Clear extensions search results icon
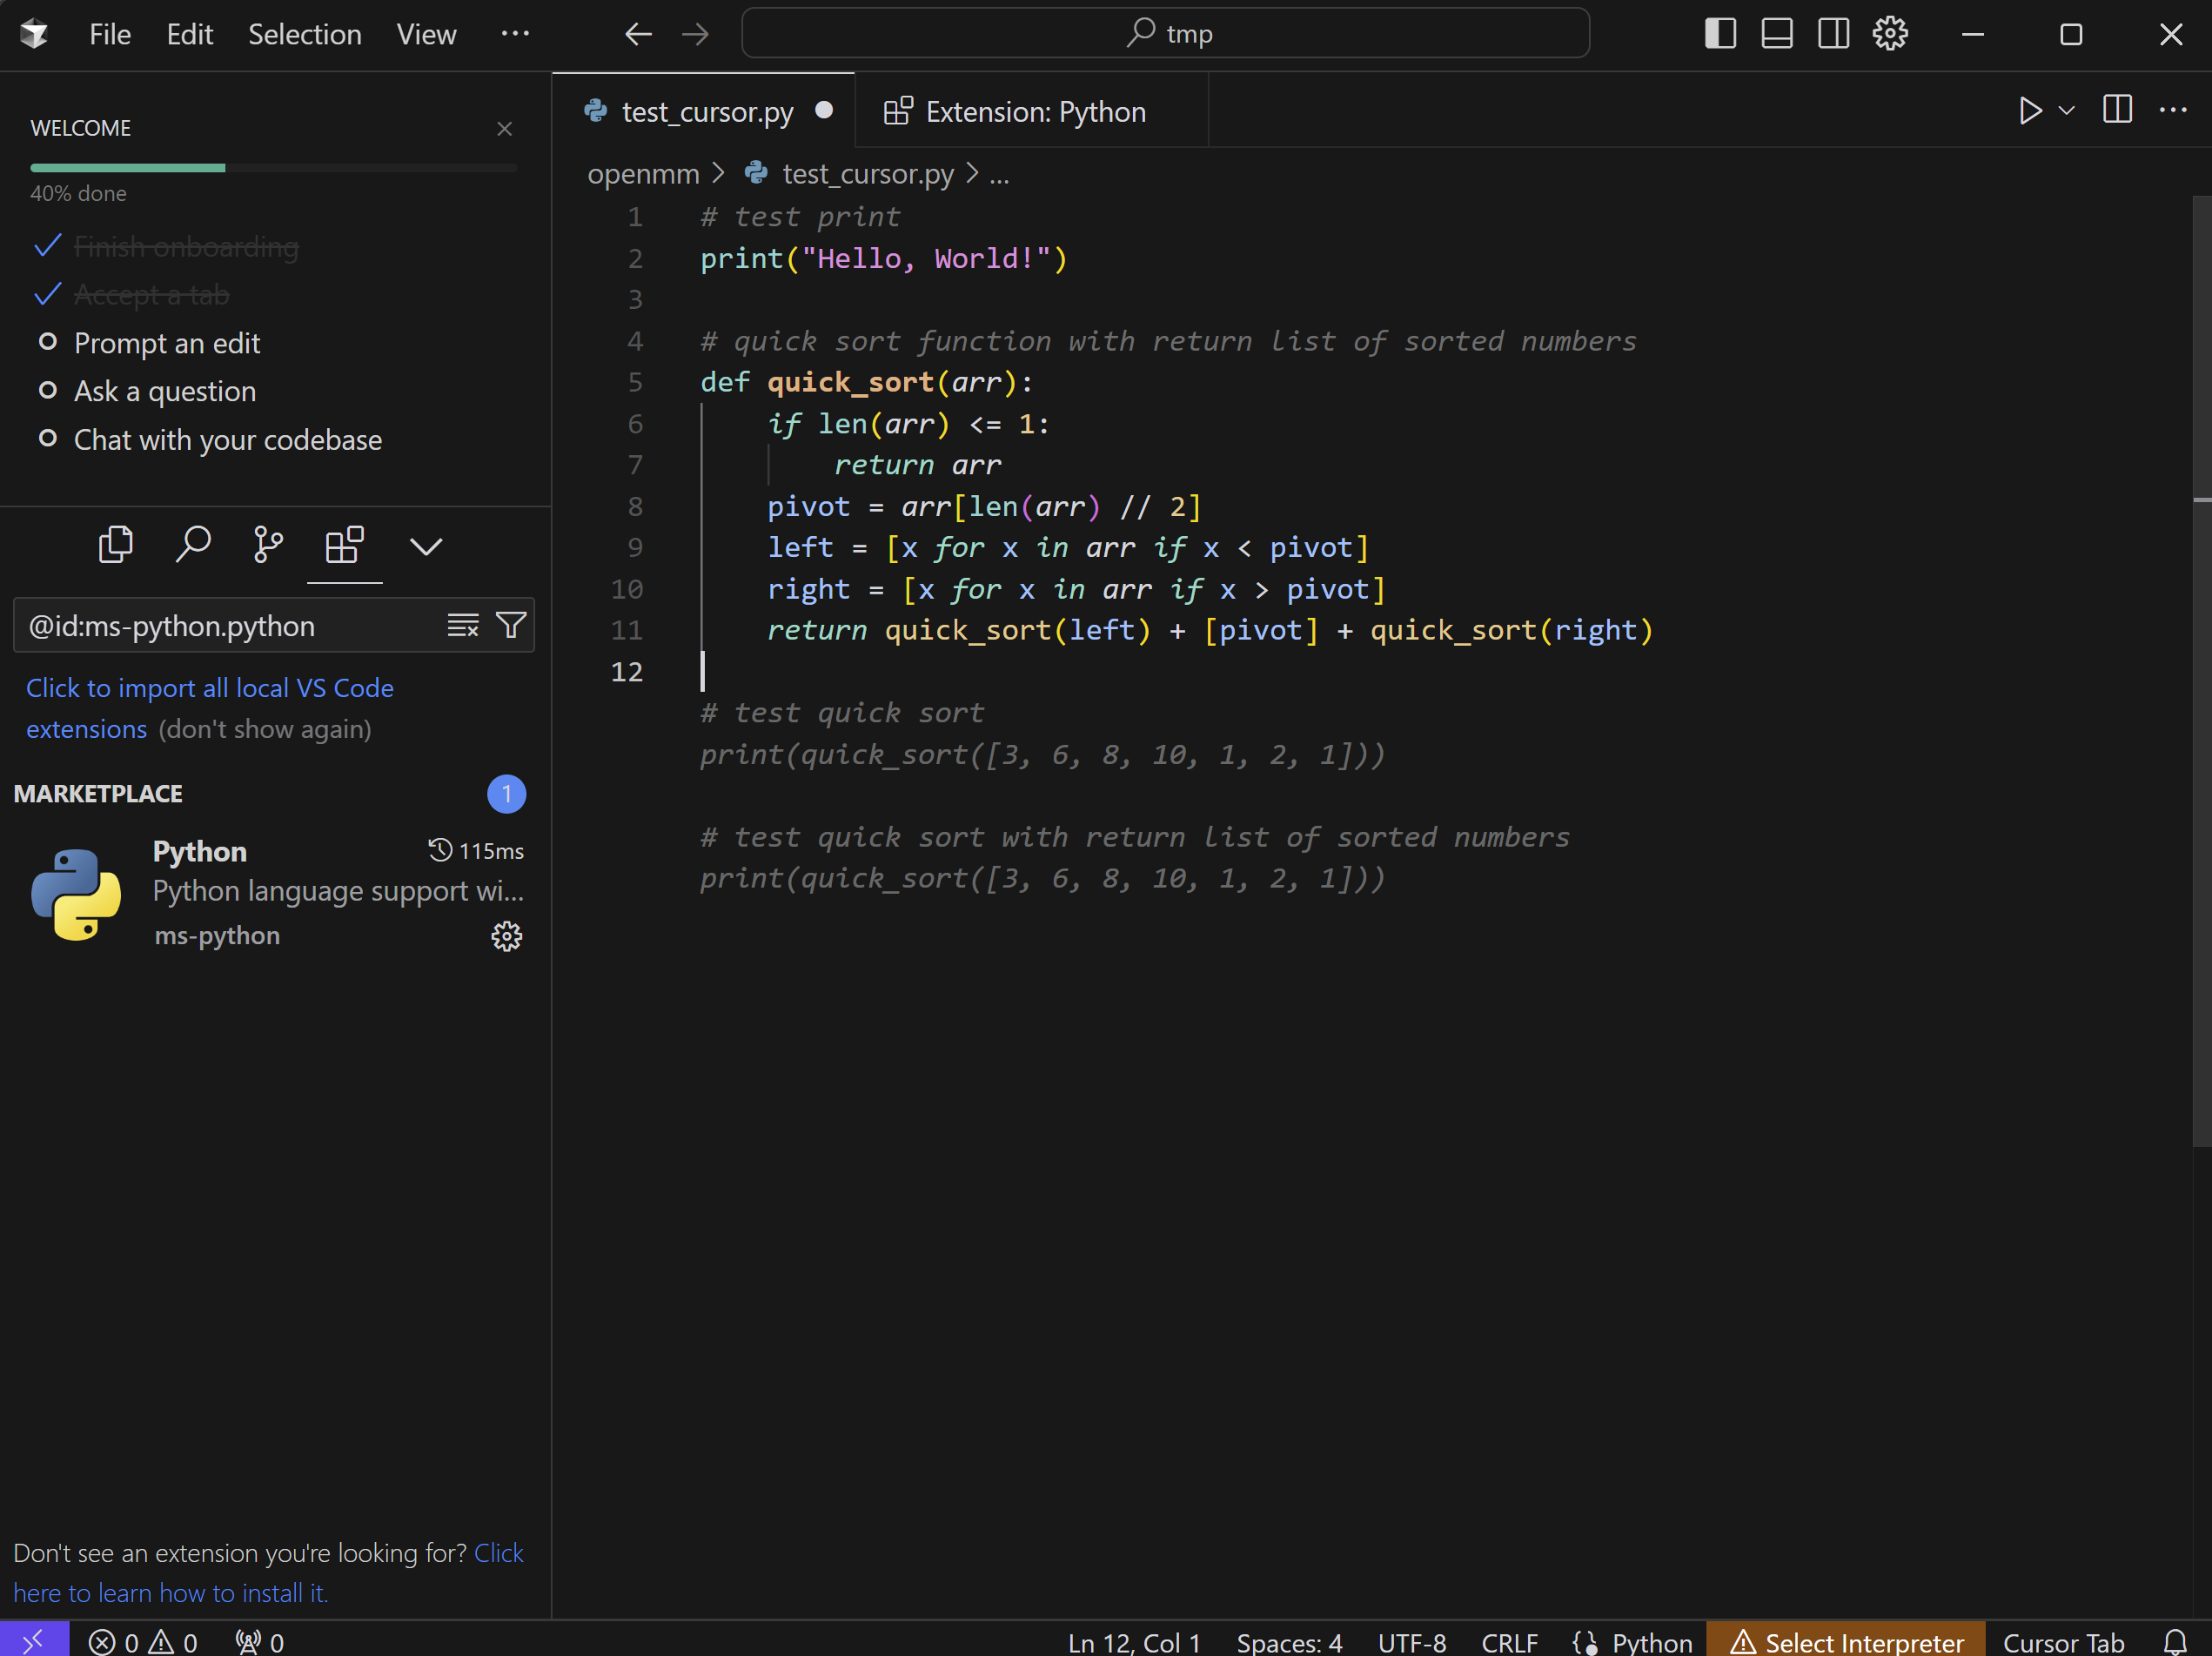The height and width of the screenshot is (1656, 2212). click(463, 626)
